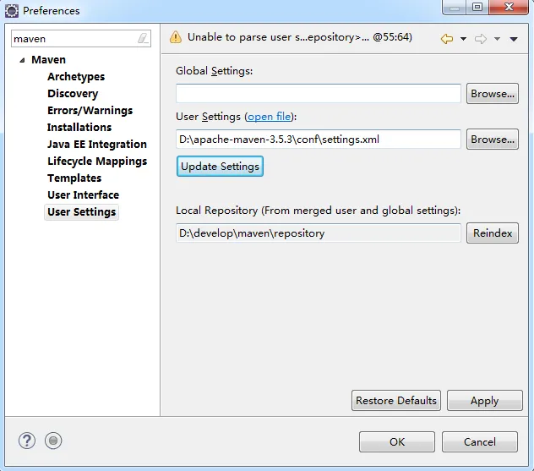Click the Cancel button

[x=480, y=442]
